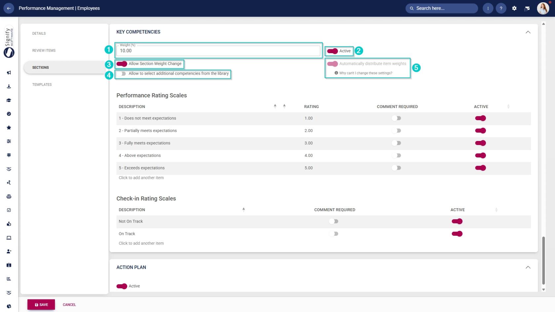Open the Templates tab
The width and height of the screenshot is (555, 312).
42,85
